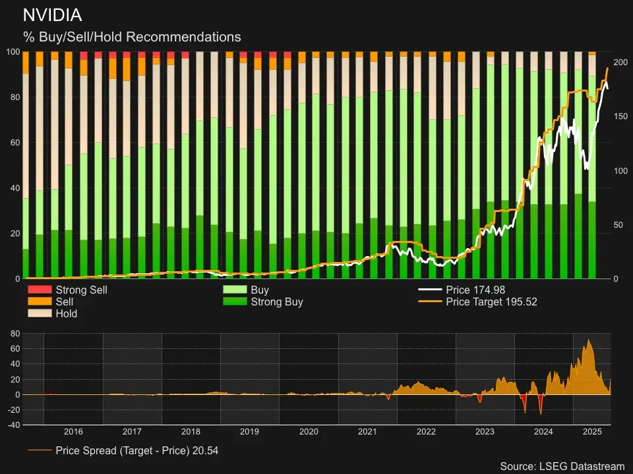633x474 pixels.
Task: Click the Price Spread legend line marker
Action: (x=40, y=450)
